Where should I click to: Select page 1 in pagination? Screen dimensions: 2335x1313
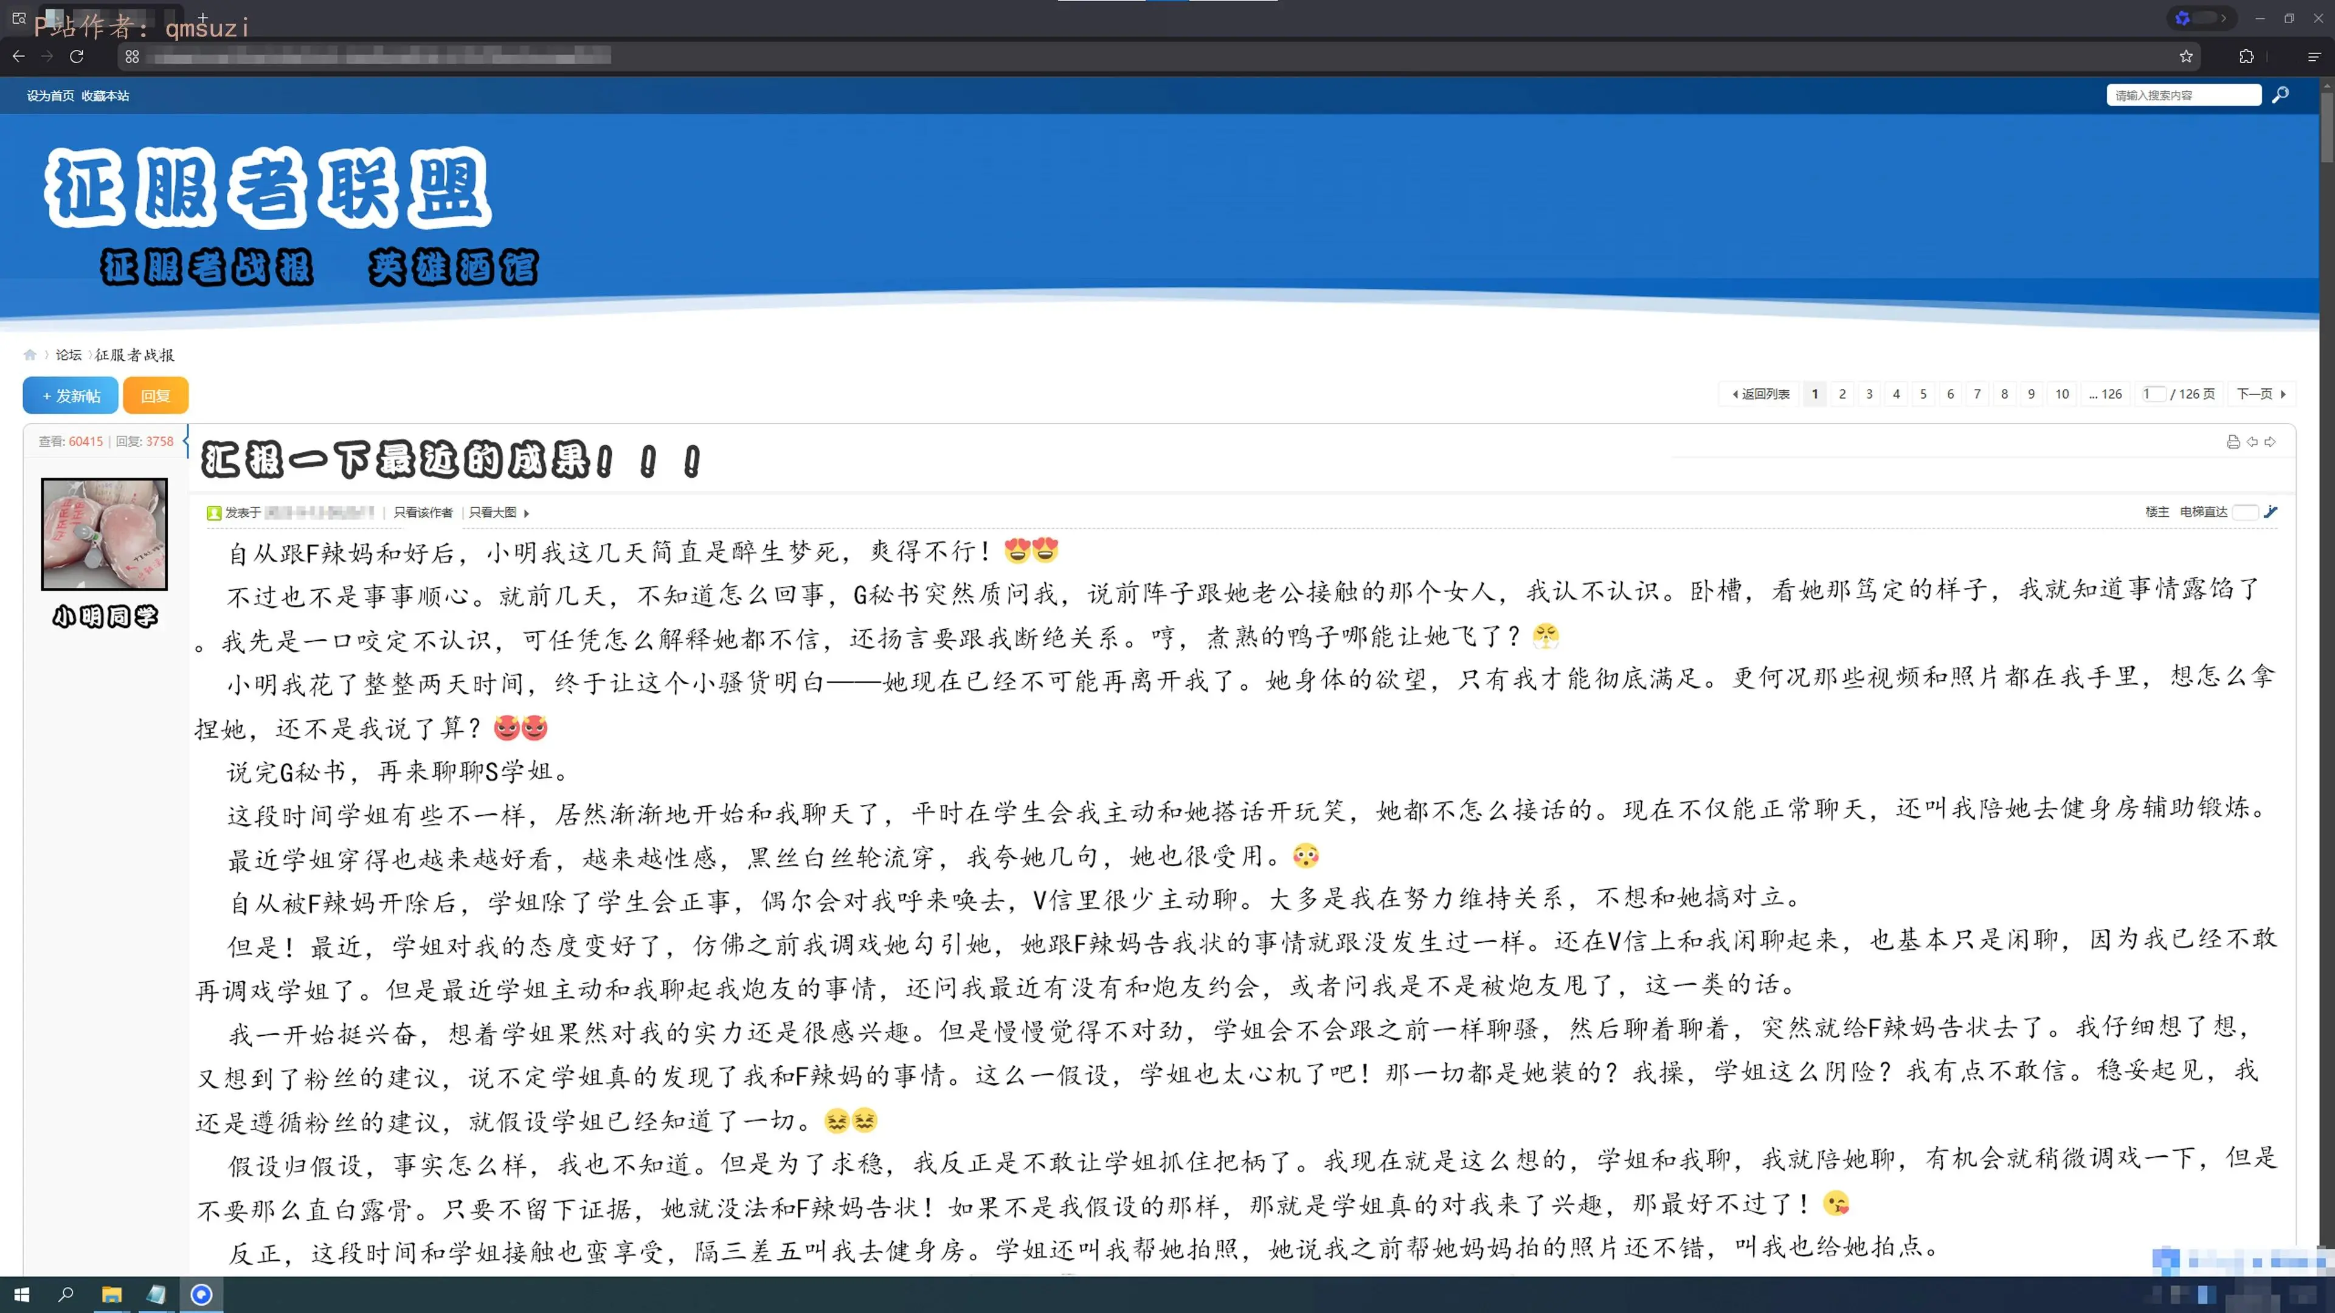click(x=1814, y=393)
